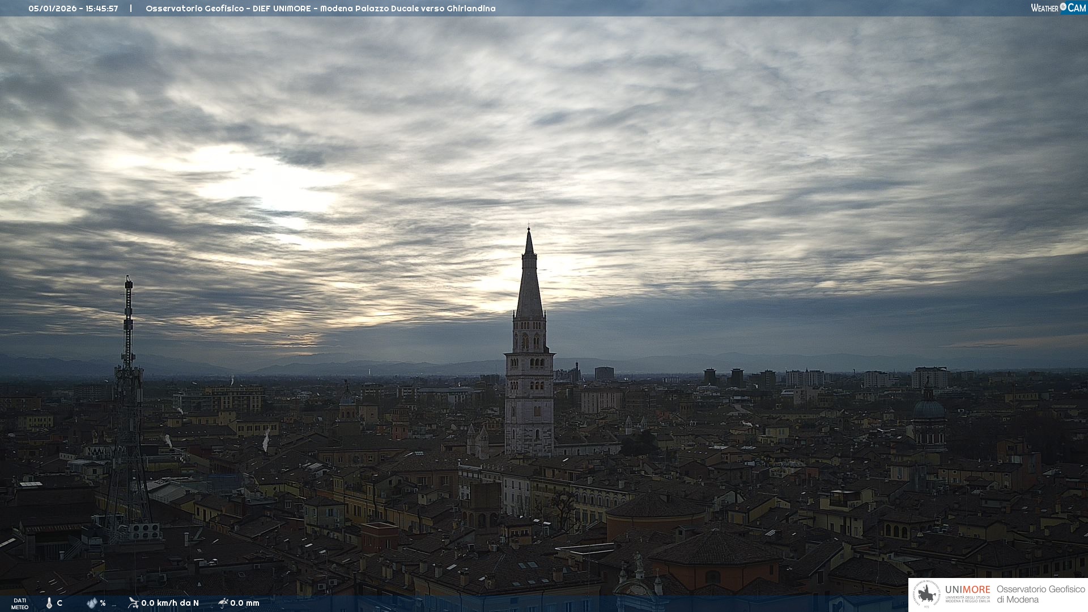The height and width of the screenshot is (612, 1088).
Task: Click the humidity water droplets icon
Action: click(x=92, y=603)
